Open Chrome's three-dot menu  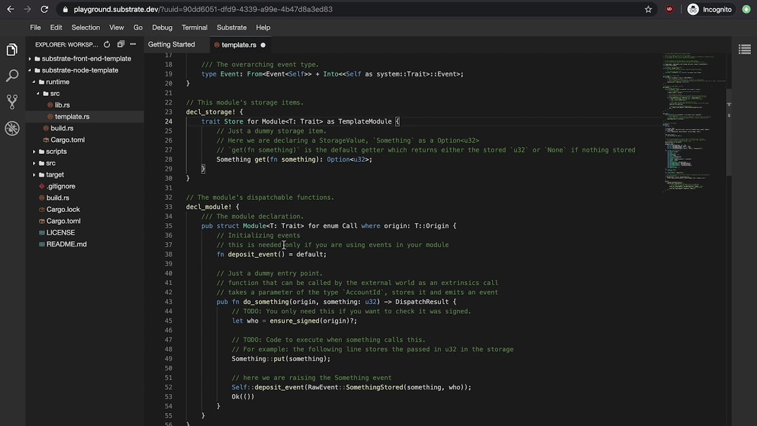click(x=746, y=9)
